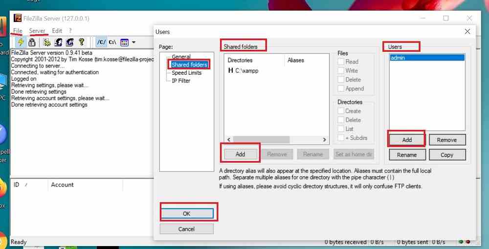The height and width of the screenshot is (249, 489).
Task: Cancel the Users dialog
Action: (186, 229)
